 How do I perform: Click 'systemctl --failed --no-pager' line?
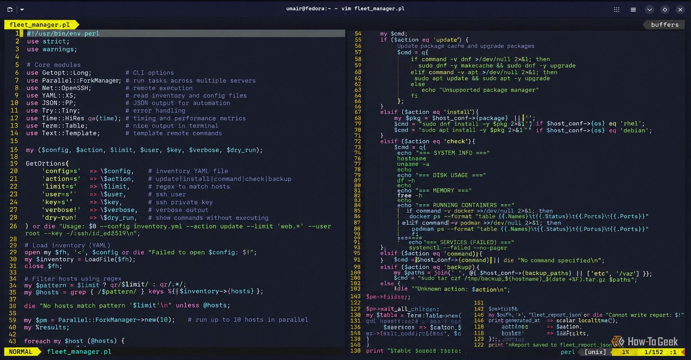point(458,248)
